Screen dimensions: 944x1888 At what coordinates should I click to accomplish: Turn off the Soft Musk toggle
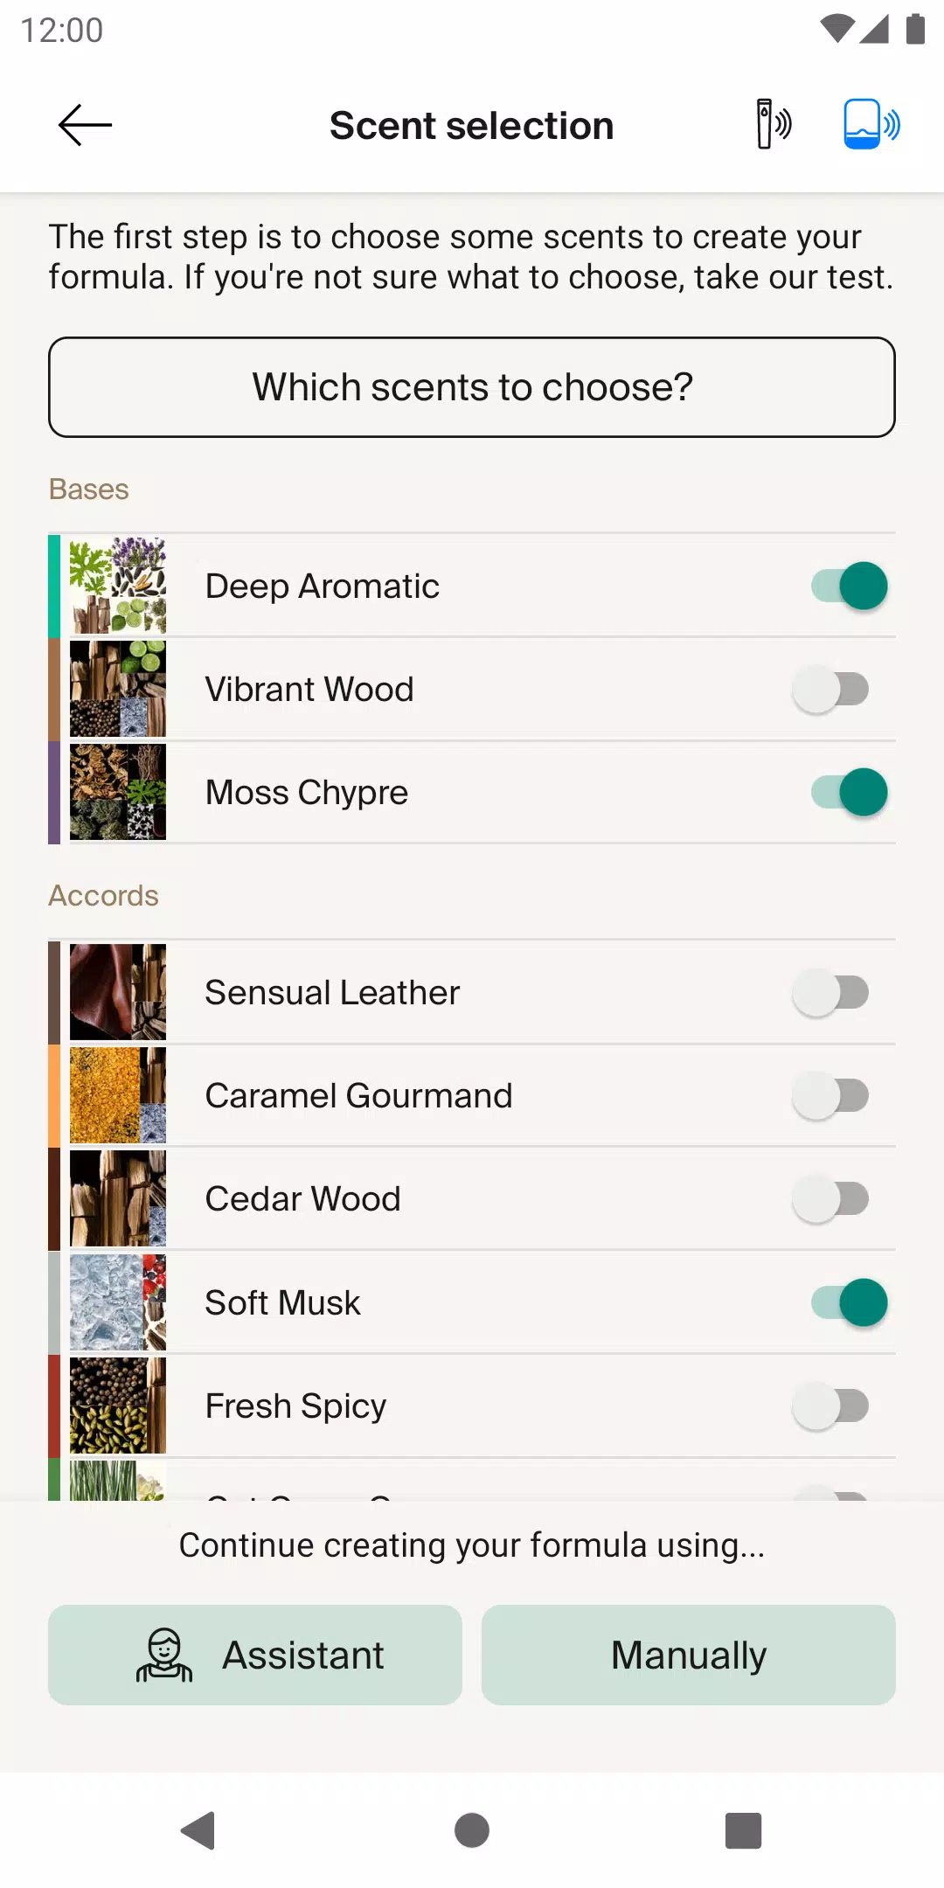pyautogui.click(x=849, y=1302)
